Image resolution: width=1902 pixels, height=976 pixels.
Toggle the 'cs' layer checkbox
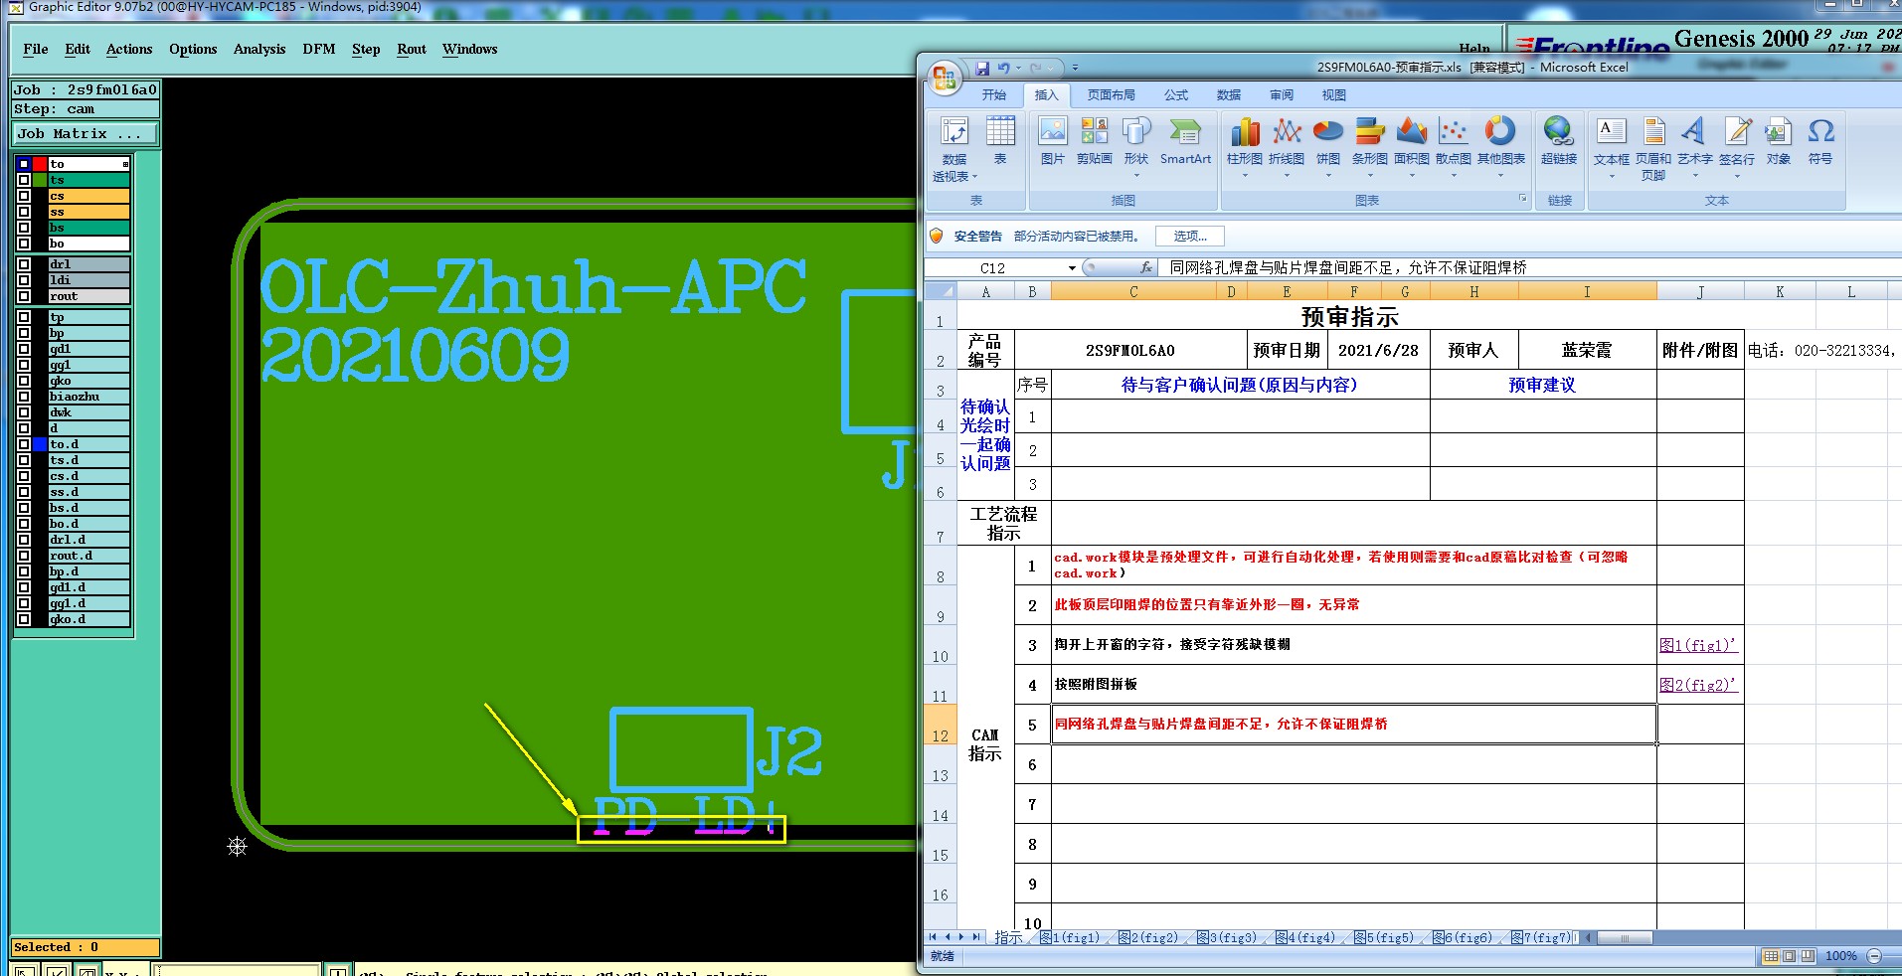[23, 196]
